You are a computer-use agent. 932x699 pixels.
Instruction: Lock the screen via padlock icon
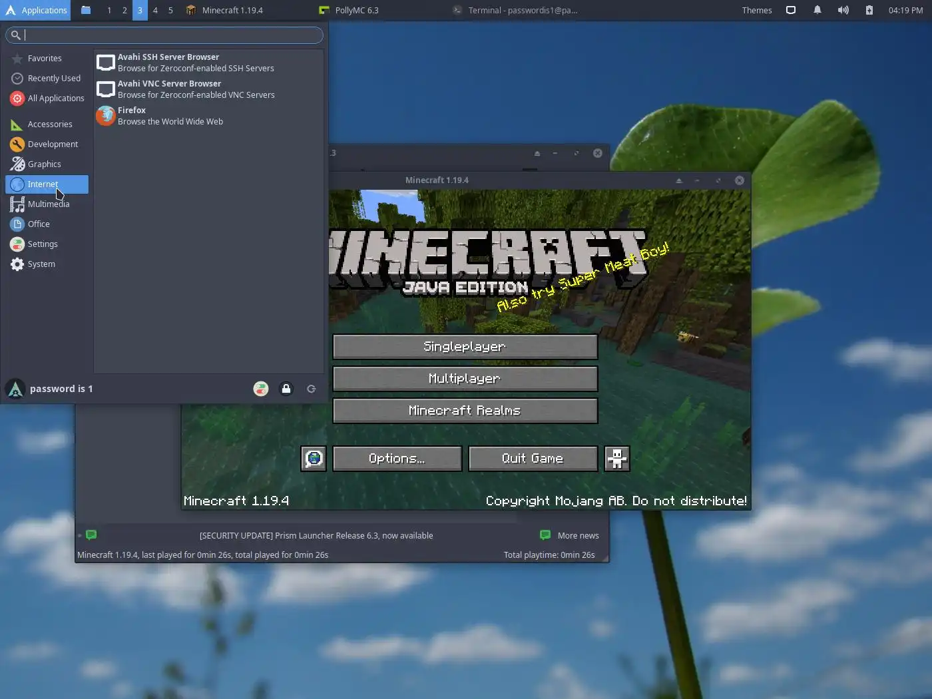point(286,389)
